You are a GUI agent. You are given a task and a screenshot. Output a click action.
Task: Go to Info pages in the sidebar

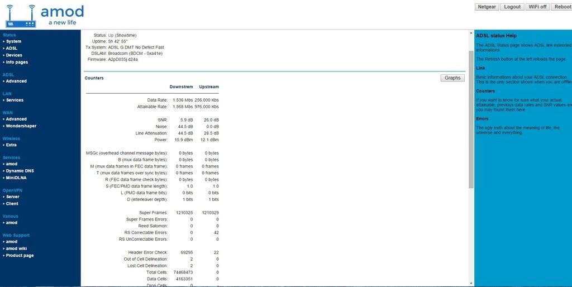[17, 62]
